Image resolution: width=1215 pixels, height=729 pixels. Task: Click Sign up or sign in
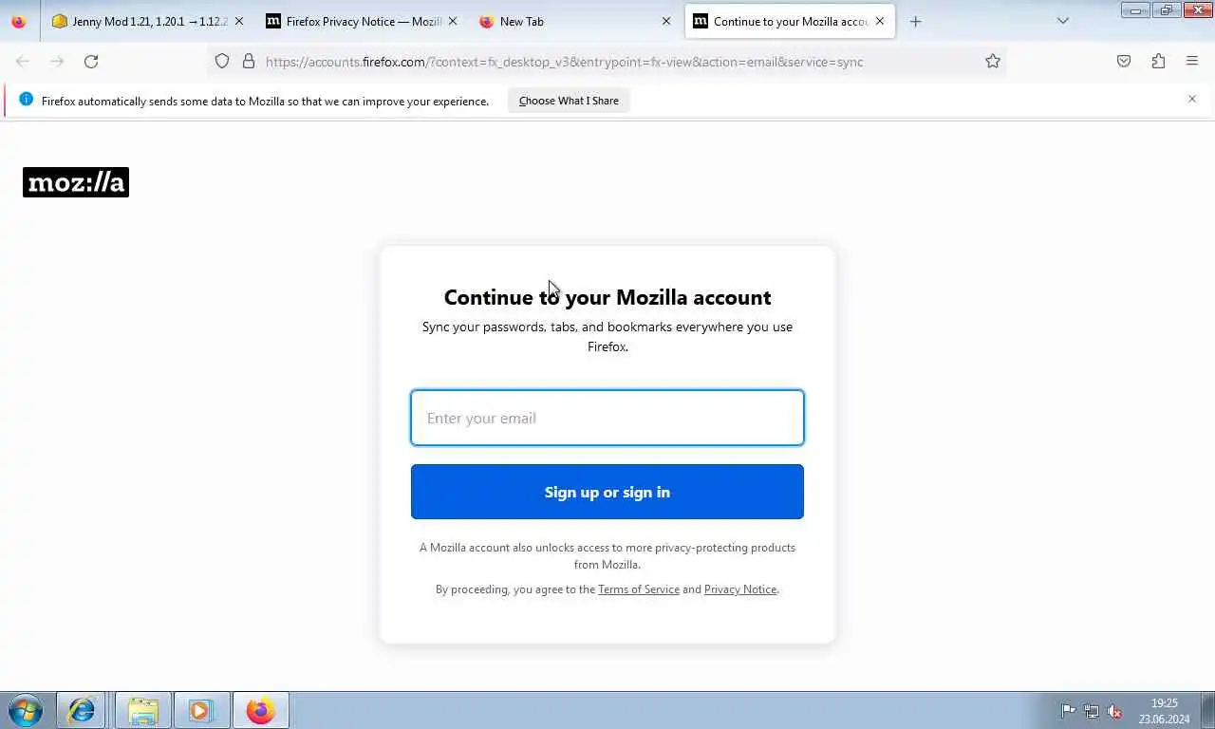607,492
